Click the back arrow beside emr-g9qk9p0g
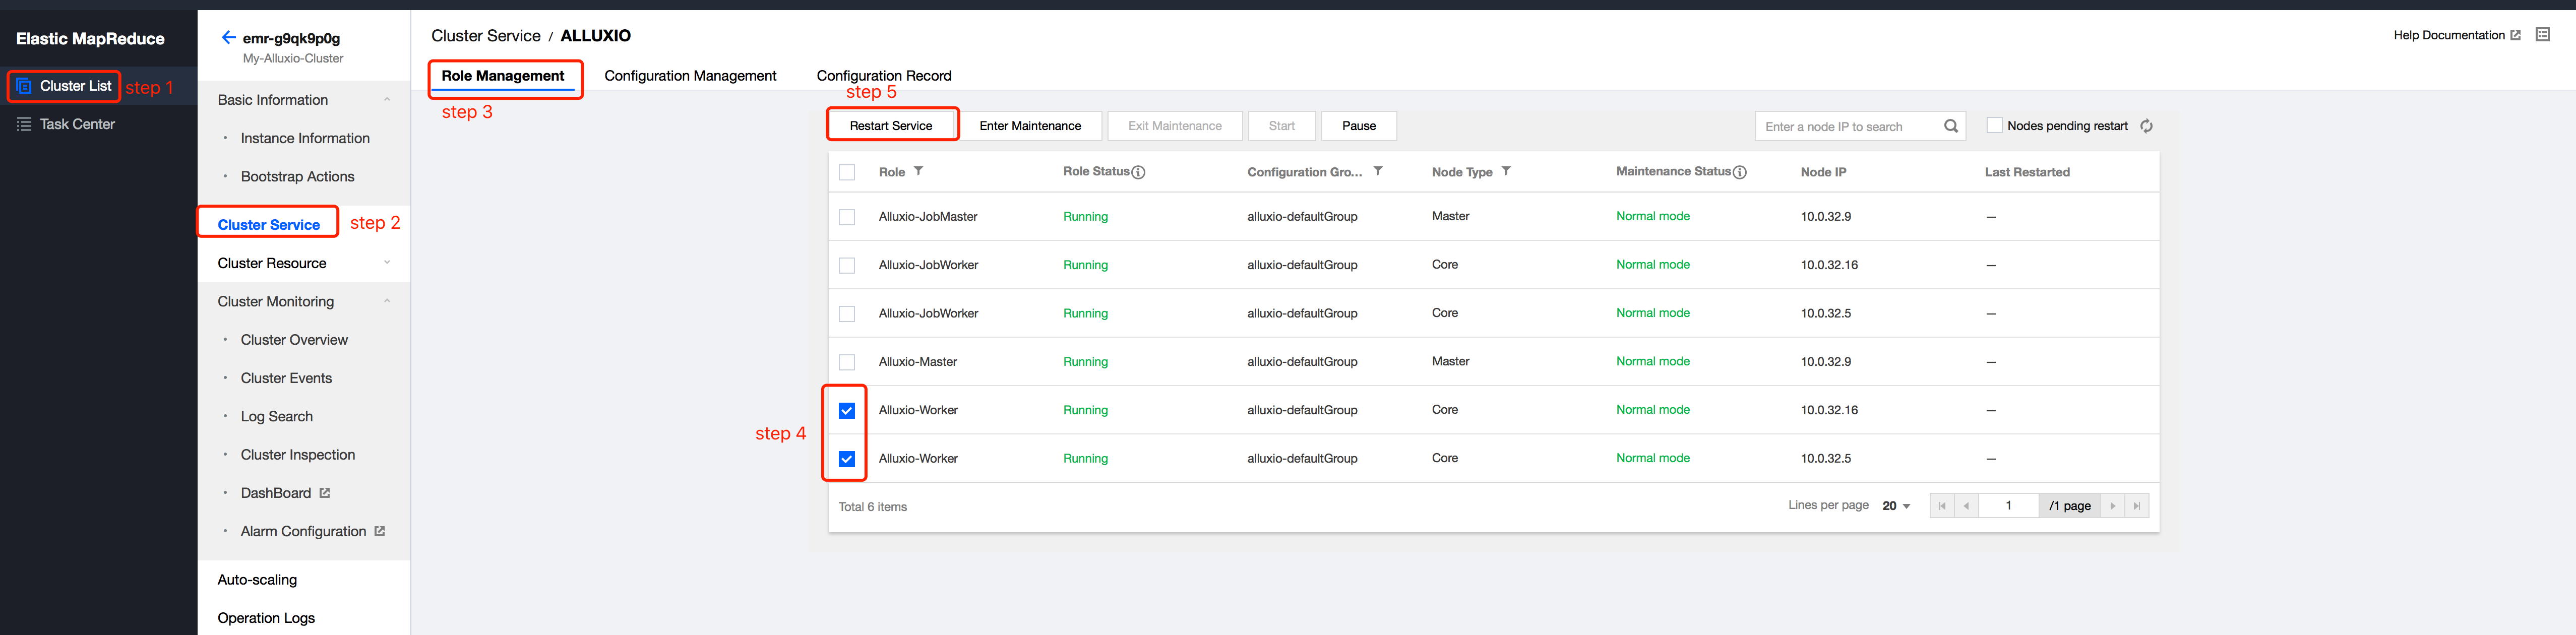The width and height of the screenshot is (2576, 635). [x=228, y=38]
